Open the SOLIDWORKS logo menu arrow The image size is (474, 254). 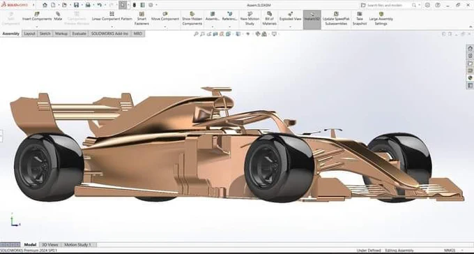[33, 5]
